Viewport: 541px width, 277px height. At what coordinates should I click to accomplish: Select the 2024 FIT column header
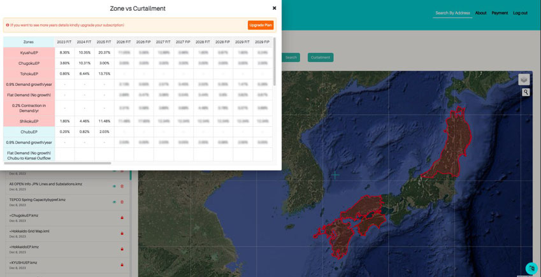click(x=84, y=42)
